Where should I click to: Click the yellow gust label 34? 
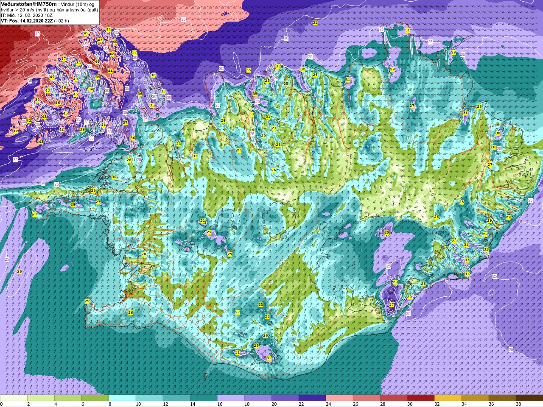click(x=91, y=89)
